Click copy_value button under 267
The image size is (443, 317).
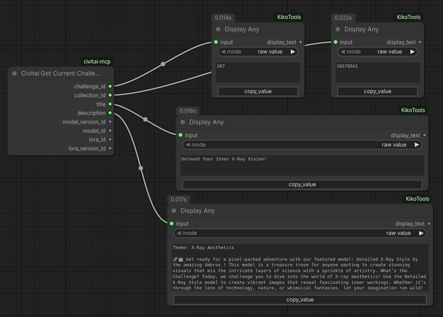(x=258, y=91)
